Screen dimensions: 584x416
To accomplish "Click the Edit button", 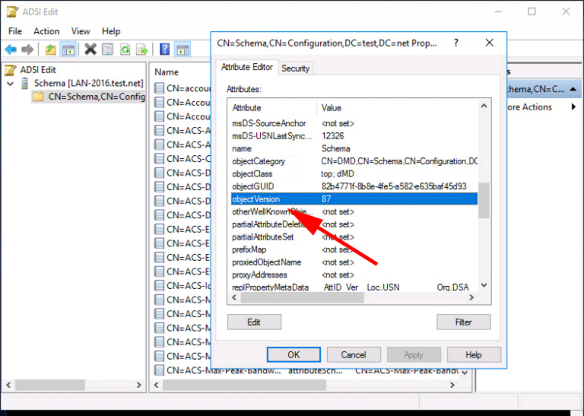I will [254, 322].
